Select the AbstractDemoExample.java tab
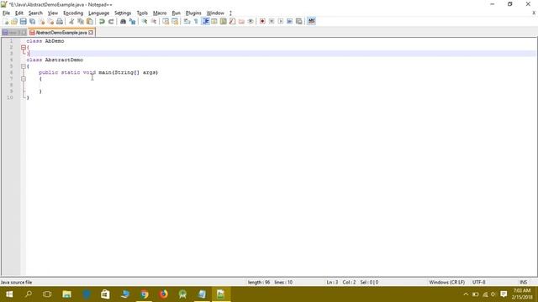The image size is (538, 302). [61, 33]
